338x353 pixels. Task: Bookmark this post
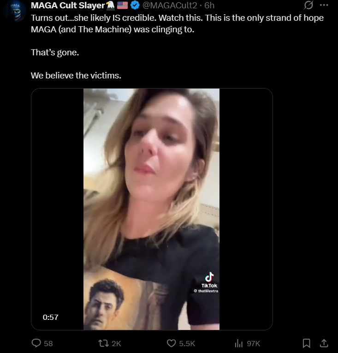coord(306,343)
